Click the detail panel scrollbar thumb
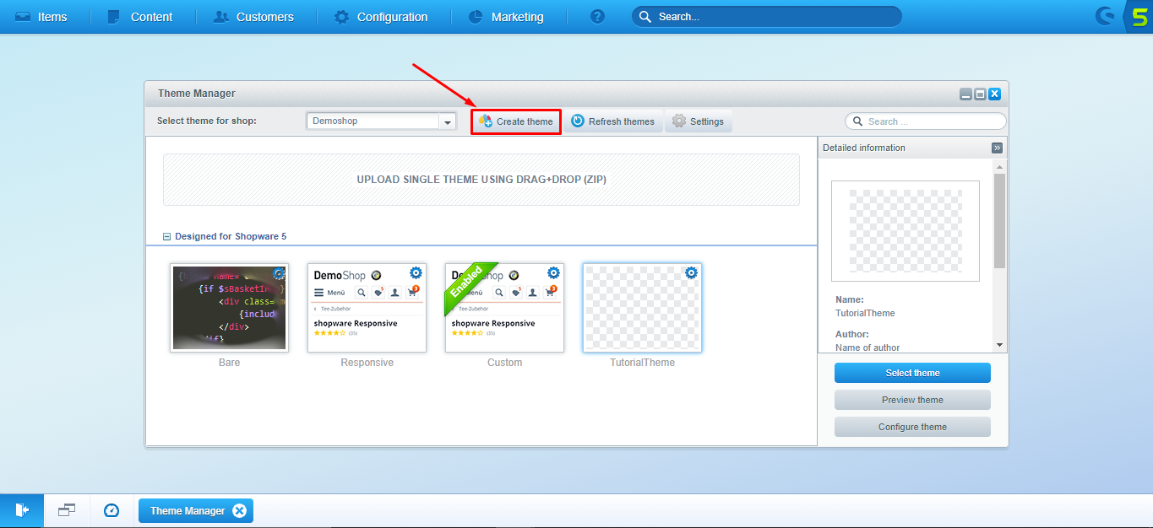The width and height of the screenshot is (1153, 528). click(x=1000, y=221)
